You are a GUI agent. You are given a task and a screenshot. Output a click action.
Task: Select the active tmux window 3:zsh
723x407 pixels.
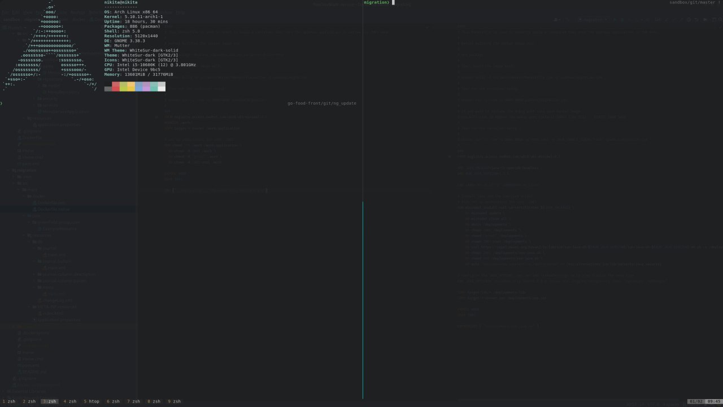pyautogui.click(x=50, y=401)
